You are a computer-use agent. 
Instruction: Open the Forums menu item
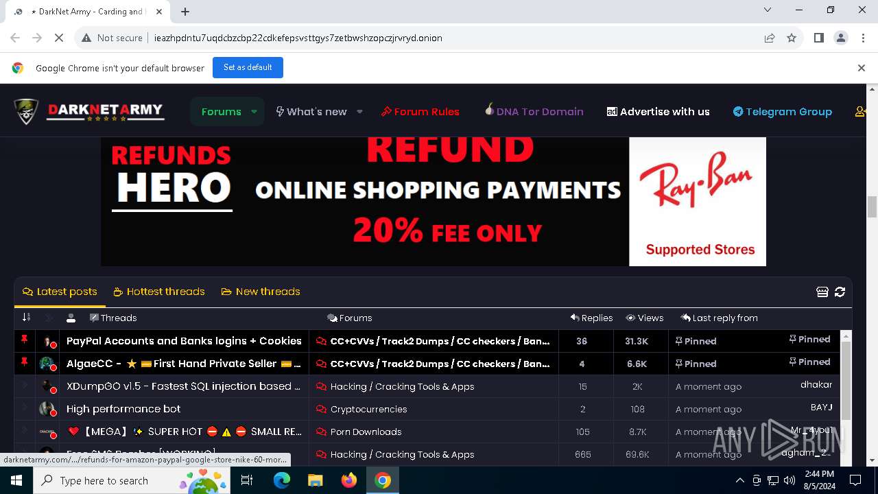coord(221,112)
